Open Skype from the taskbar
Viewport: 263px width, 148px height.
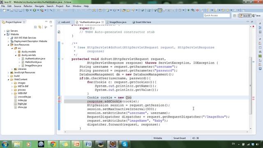[125, 144]
